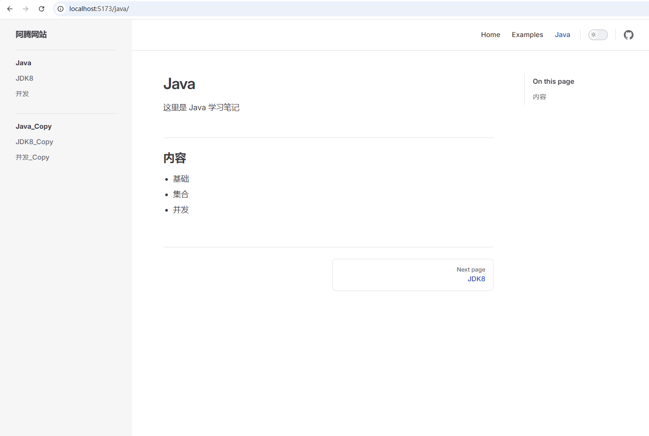Click the browser forward arrow

pyautogui.click(x=26, y=9)
